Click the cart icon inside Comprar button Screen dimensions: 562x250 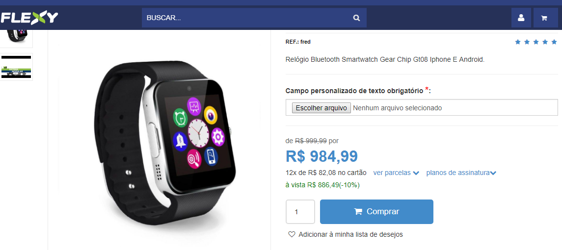(x=358, y=212)
